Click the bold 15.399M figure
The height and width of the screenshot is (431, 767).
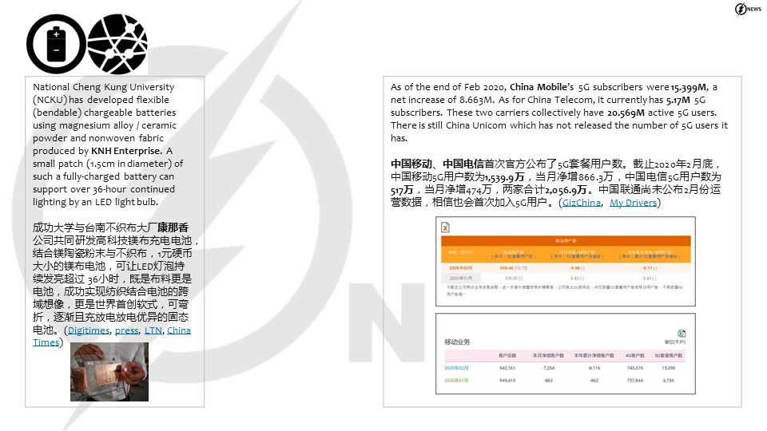(690, 87)
